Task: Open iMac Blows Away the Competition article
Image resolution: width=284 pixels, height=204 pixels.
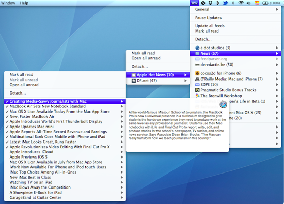Action: coord(65,187)
